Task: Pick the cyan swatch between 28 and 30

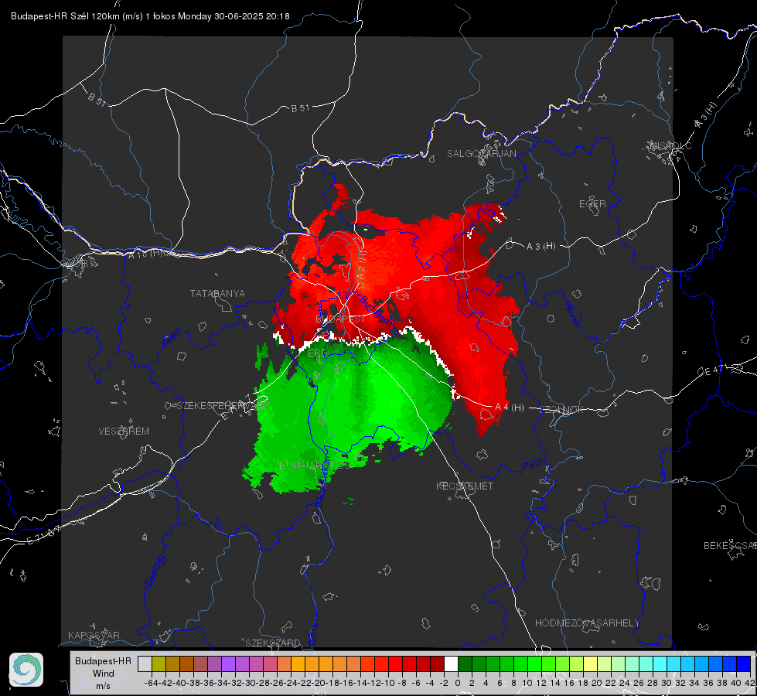Action: [660, 664]
